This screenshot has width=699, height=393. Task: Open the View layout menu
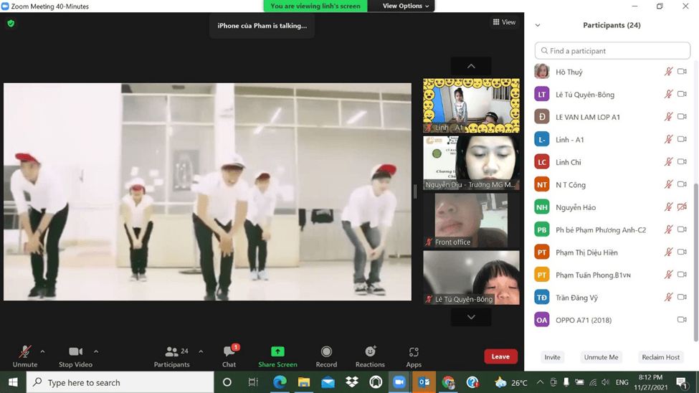pos(504,22)
